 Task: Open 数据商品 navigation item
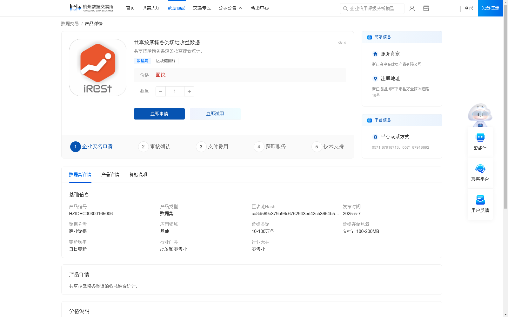pos(177,8)
